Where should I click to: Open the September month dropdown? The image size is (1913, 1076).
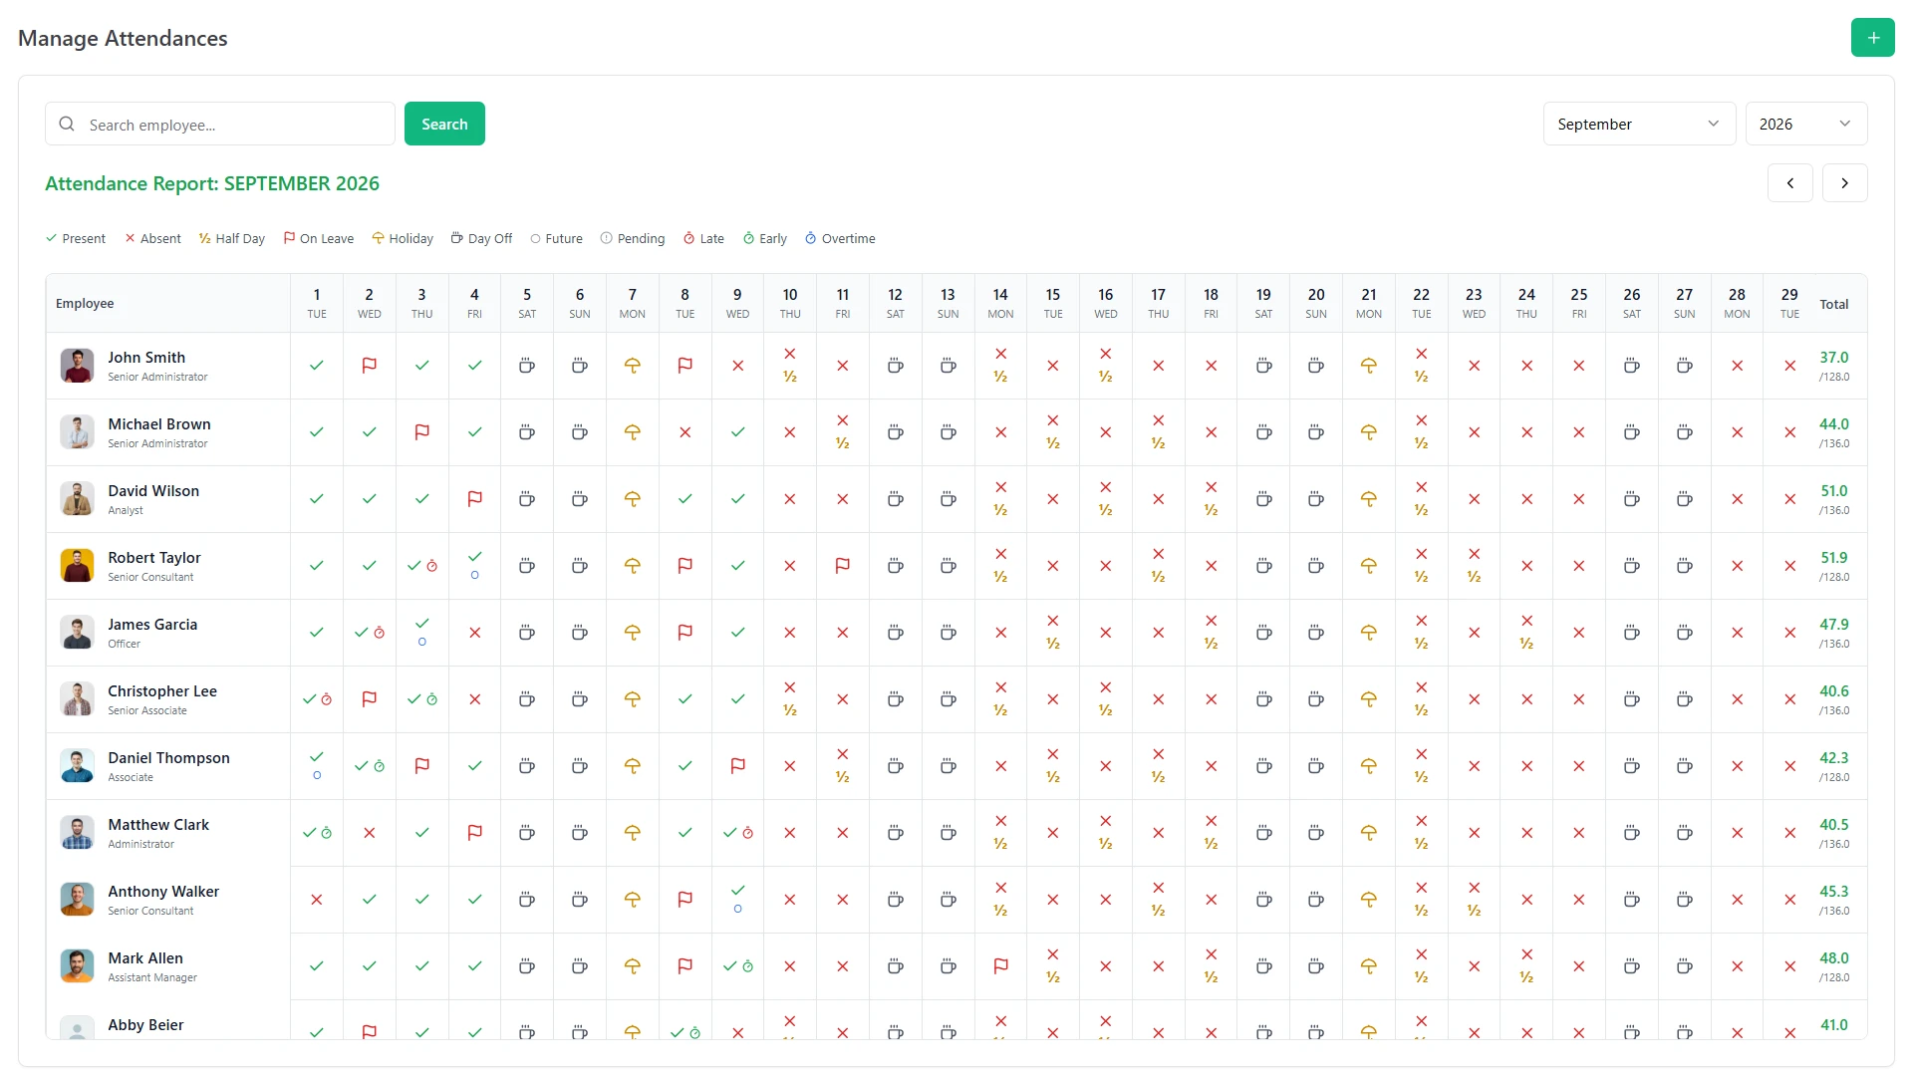(x=1639, y=124)
